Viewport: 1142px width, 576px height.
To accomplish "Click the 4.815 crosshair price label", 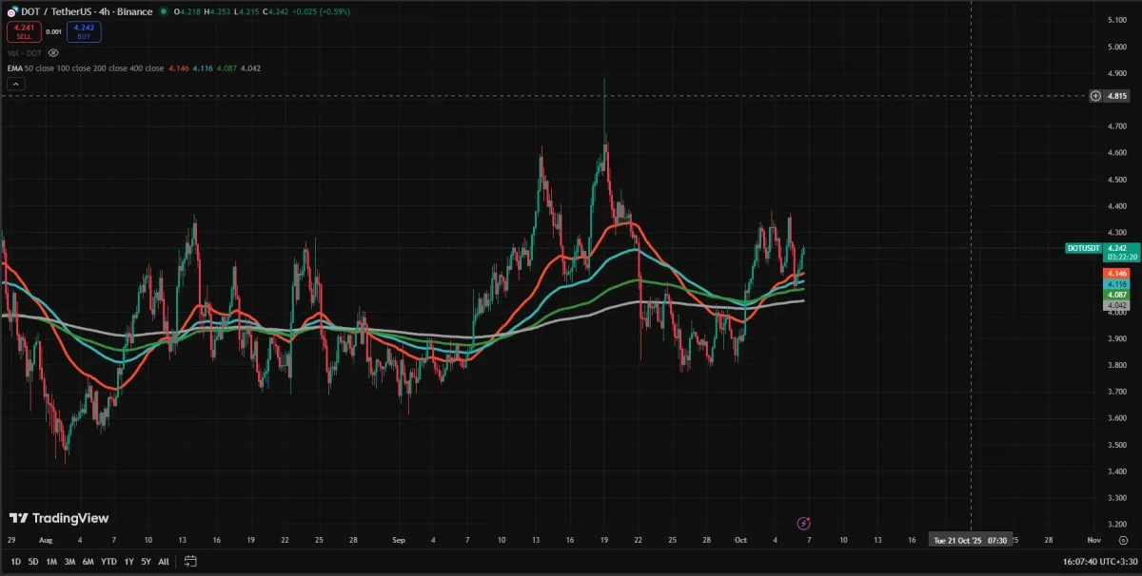I will 1117,96.
